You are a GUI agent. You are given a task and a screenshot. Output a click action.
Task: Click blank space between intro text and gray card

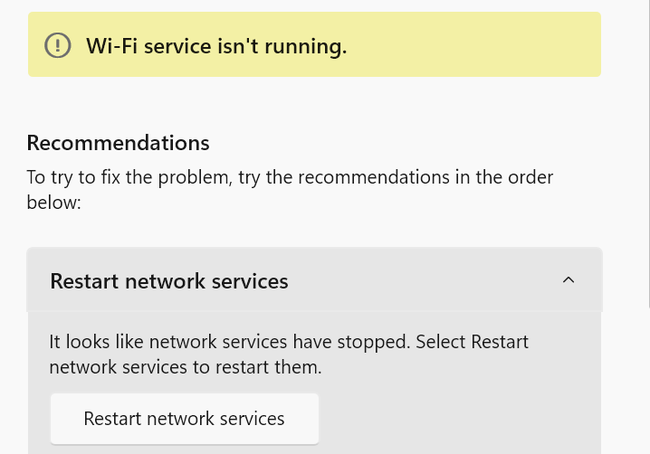tap(314, 231)
